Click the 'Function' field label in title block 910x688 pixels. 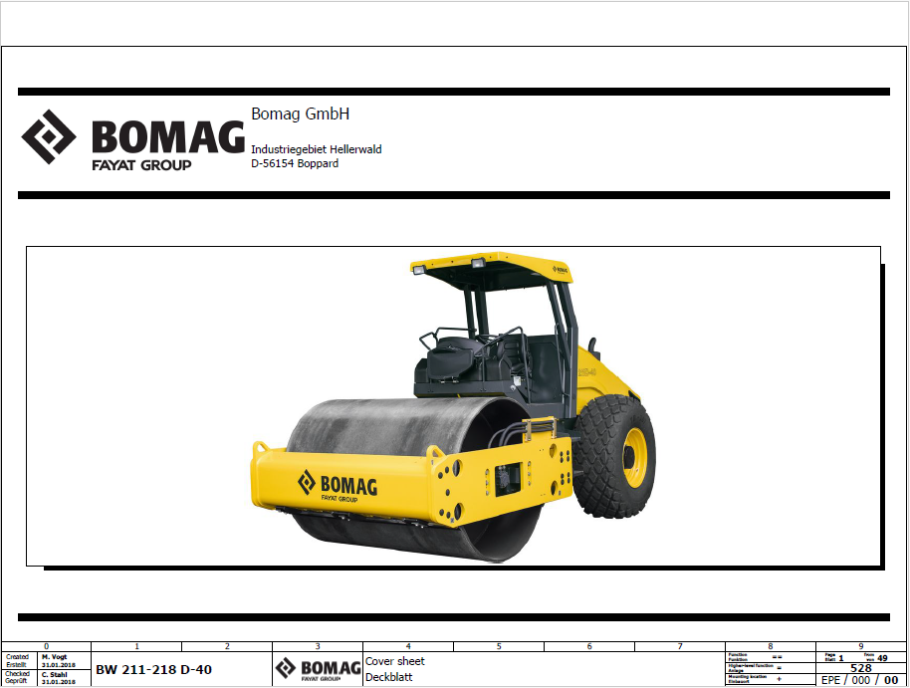tap(738, 657)
